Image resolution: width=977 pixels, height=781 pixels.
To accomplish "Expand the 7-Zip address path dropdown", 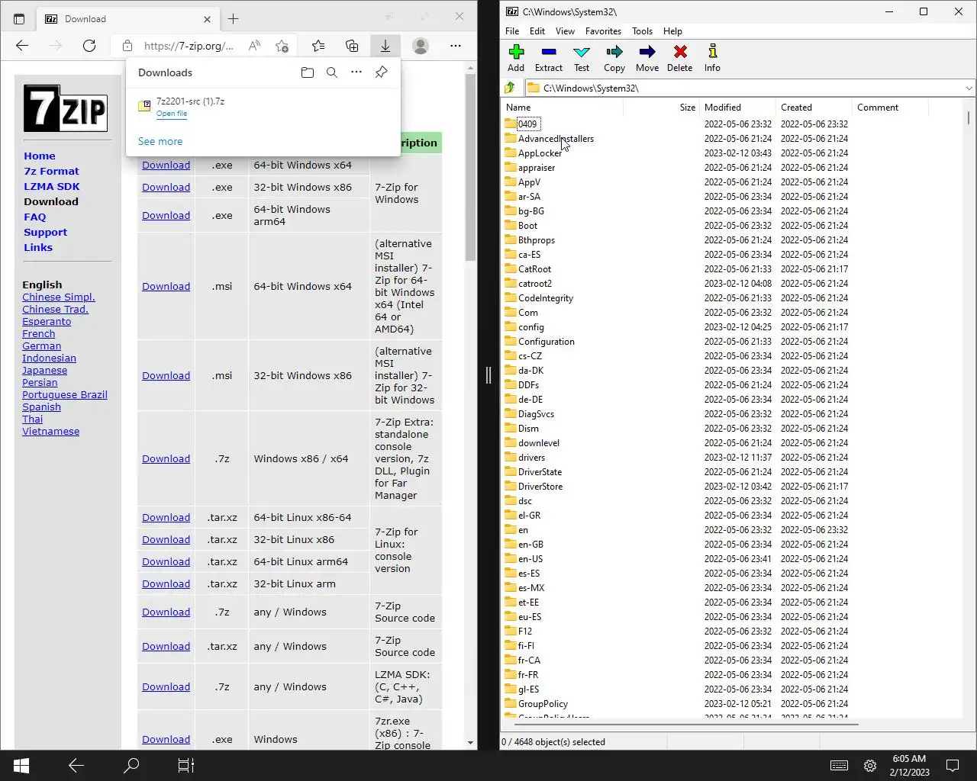I will [x=969, y=88].
